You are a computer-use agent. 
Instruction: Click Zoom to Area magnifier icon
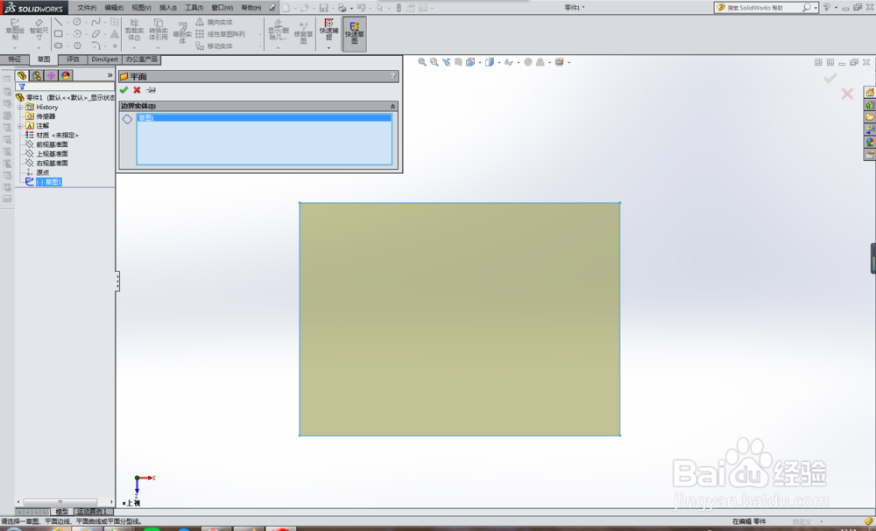pos(434,62)
